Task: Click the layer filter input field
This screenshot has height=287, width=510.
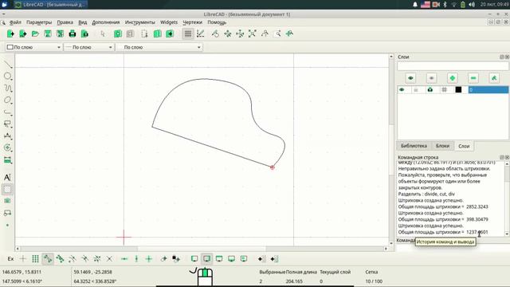Action: pyautogui.click(x=453, y=66)
